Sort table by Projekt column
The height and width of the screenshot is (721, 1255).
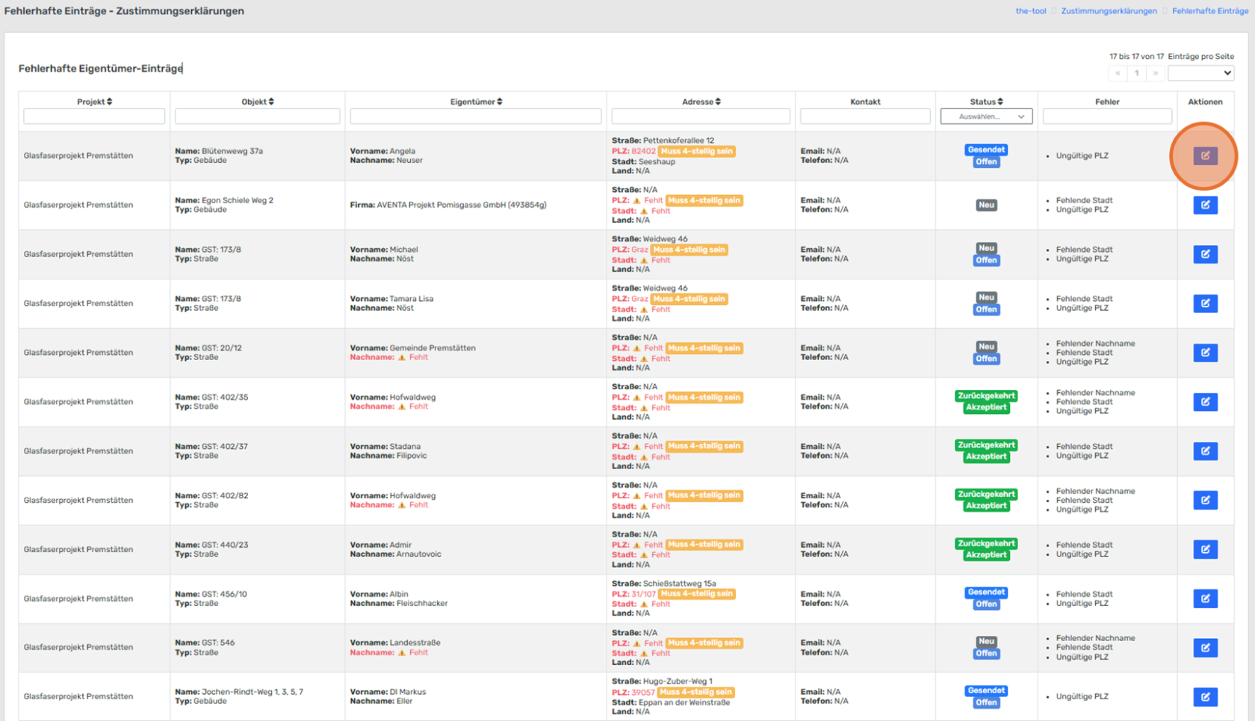click(x=95, y=102)
